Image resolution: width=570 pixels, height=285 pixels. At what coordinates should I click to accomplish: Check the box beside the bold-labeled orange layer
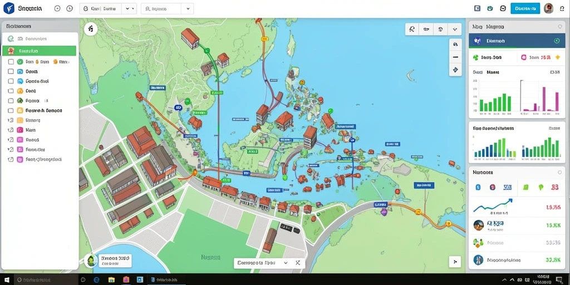11,111
